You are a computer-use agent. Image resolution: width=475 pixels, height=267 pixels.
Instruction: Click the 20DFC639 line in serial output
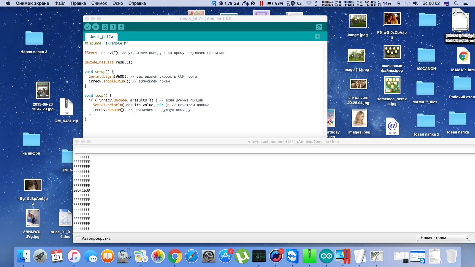point(82,190)
